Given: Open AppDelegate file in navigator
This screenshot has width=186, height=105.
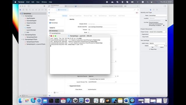Looking at the screenshot, I should tap(31, 18).
